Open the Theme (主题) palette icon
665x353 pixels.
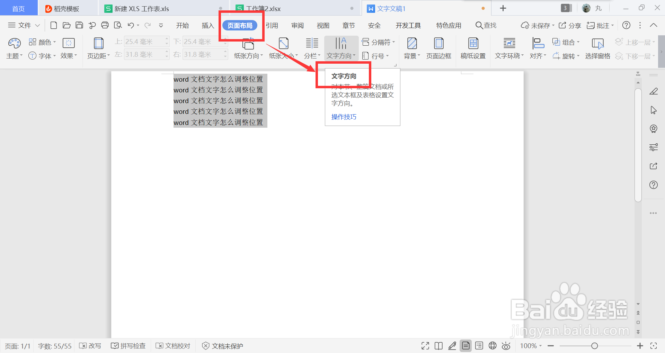pos(14,43)
